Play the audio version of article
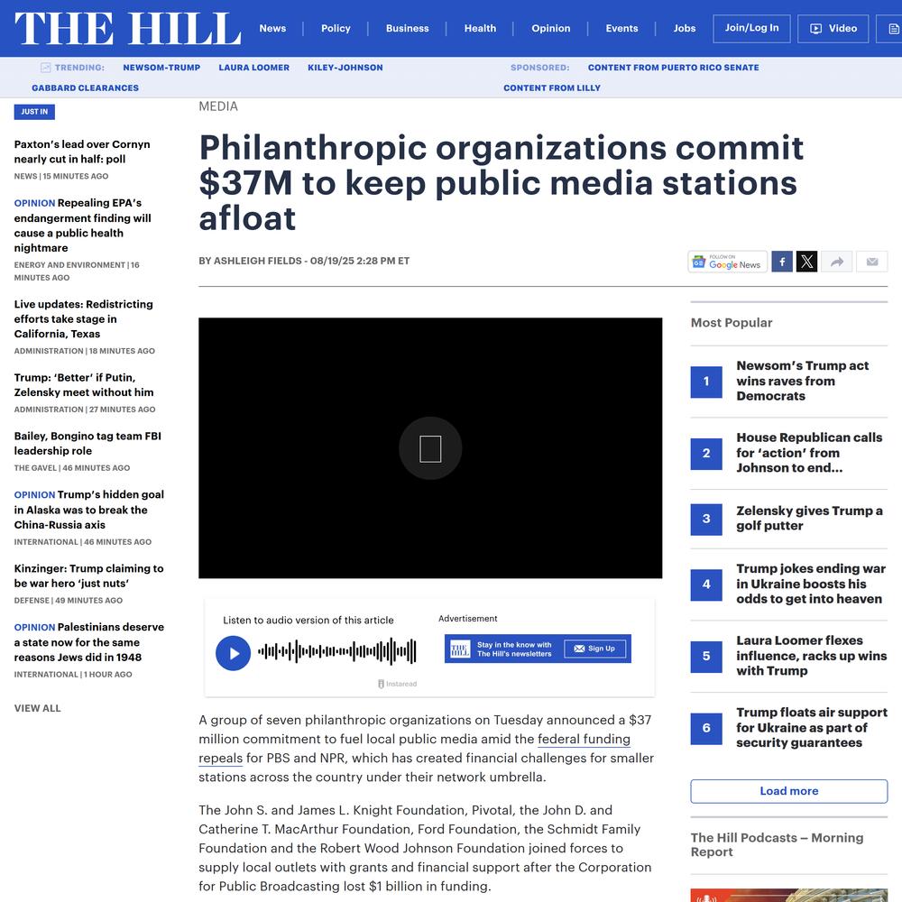 [x=233, y=653]
